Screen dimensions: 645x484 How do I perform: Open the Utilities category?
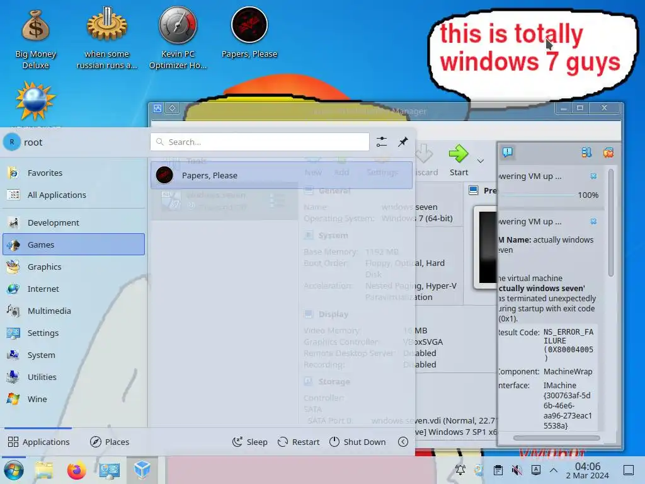tap(74, 377)
